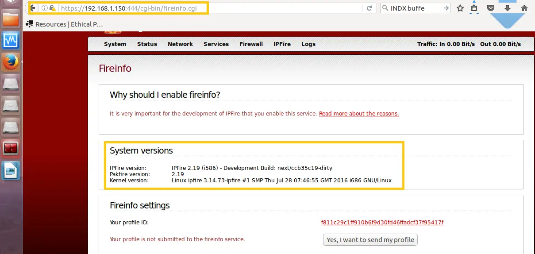535x254 pixels.
Task: Click the 'Your profile ID:' label
Action: 129,223
